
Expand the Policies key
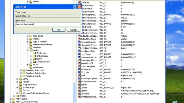[17, 82]
